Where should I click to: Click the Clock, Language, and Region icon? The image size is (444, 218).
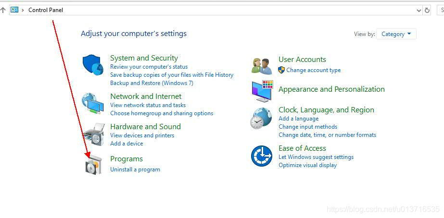261,118
